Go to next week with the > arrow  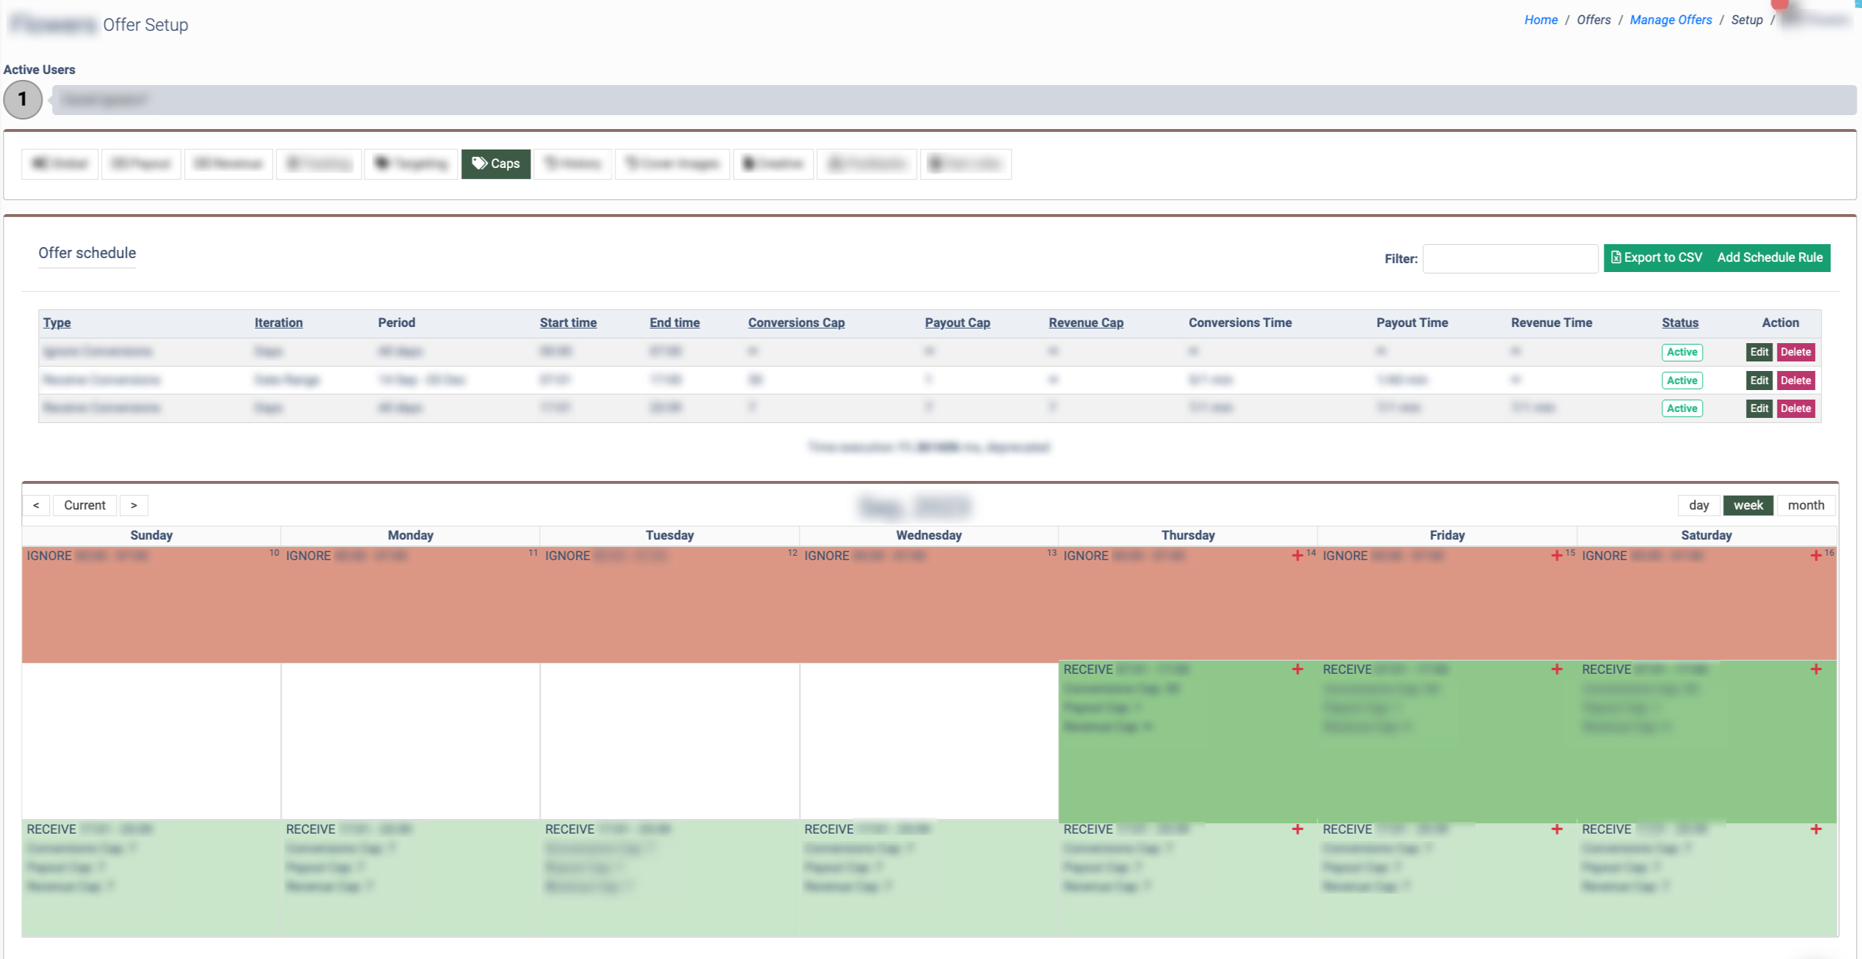[134, 505]
